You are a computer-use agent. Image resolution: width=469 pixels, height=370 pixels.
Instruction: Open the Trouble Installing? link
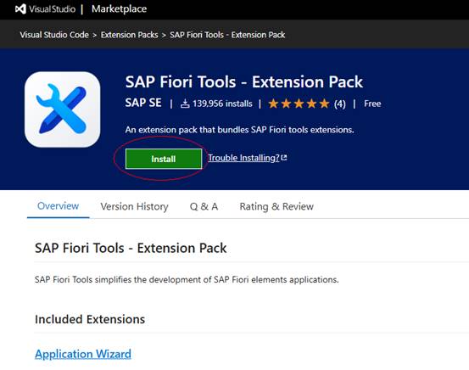pyautogui.click(x=243, y=158)
